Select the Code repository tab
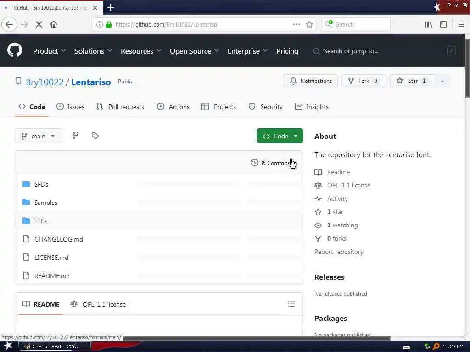 click(x=32, y=107)
